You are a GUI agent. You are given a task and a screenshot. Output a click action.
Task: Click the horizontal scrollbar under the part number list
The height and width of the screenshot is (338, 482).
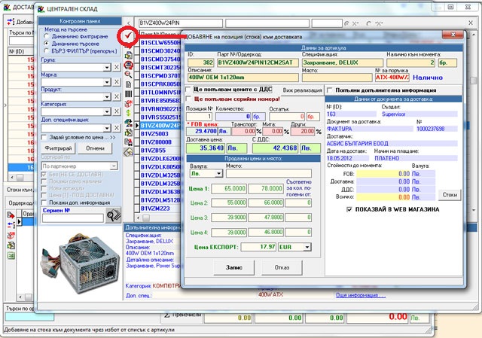[157, 218]
